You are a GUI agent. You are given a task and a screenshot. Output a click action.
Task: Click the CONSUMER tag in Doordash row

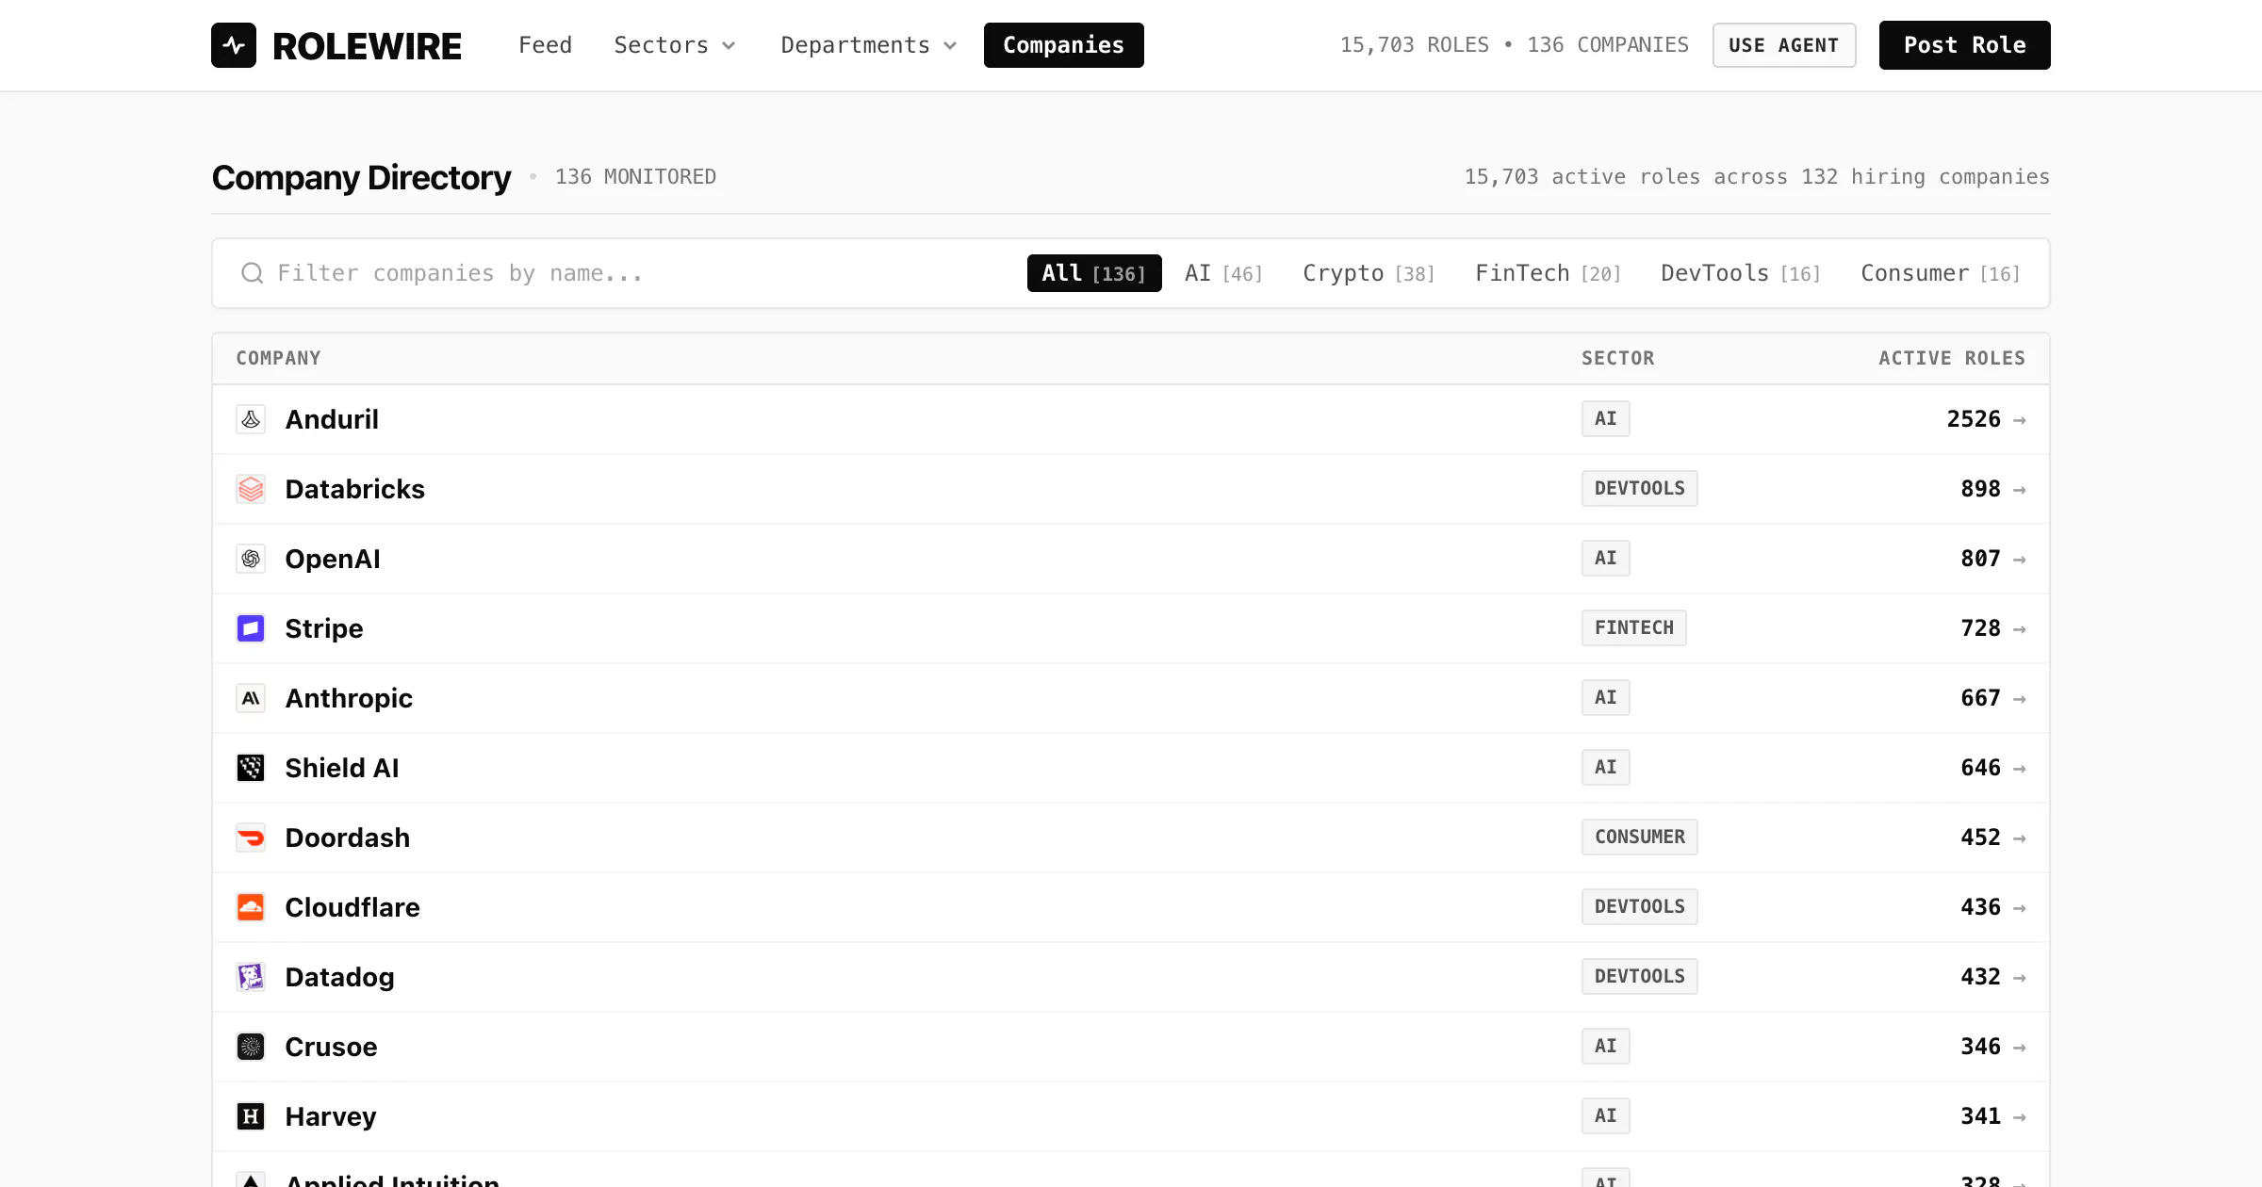click(1640, 837)
